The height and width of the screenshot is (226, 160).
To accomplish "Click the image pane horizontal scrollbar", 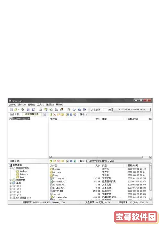I will [x=97, y=157].
